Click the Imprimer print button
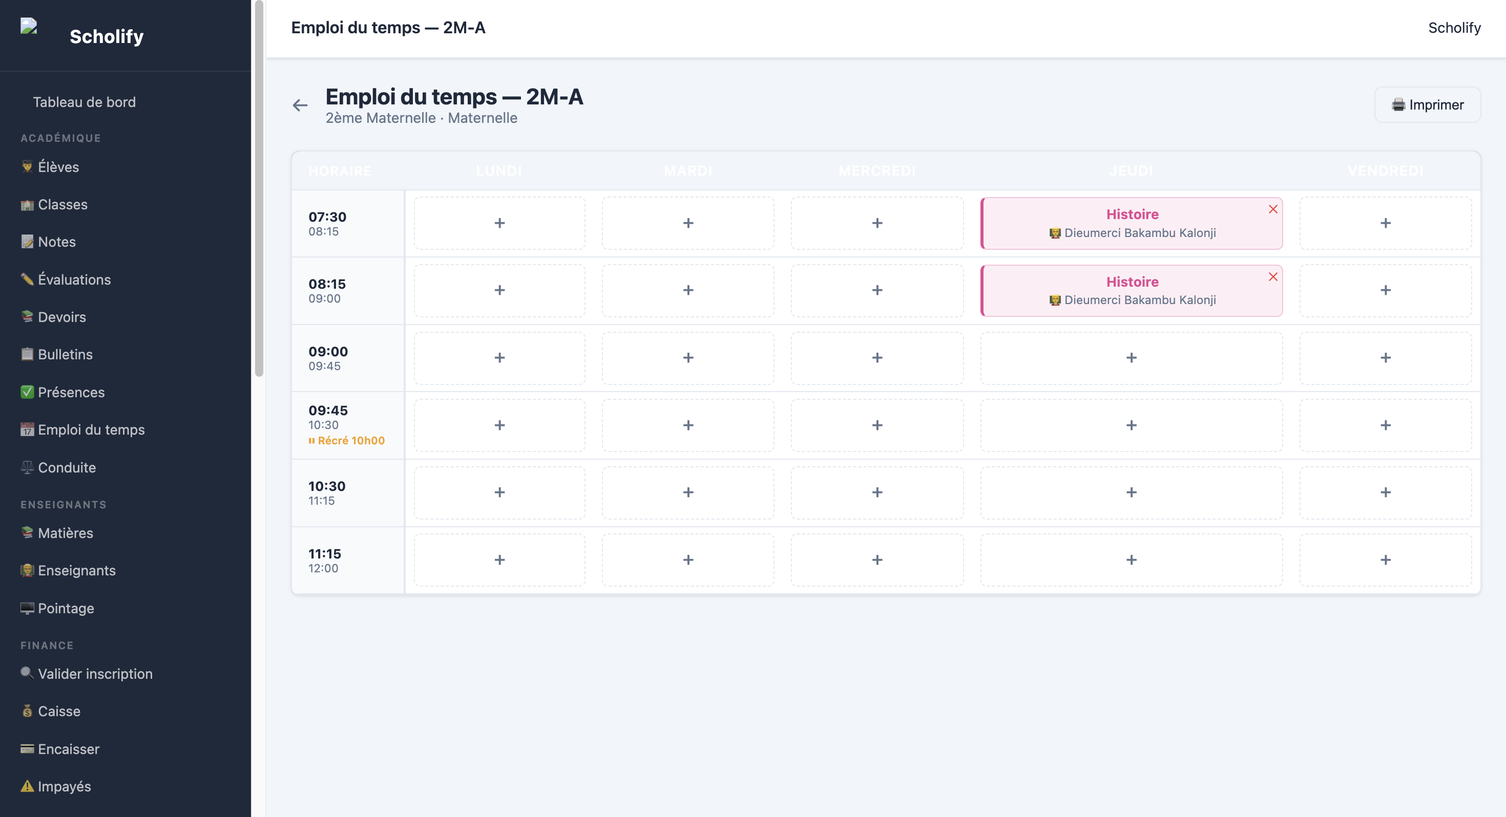 (x=1427, y=104)
